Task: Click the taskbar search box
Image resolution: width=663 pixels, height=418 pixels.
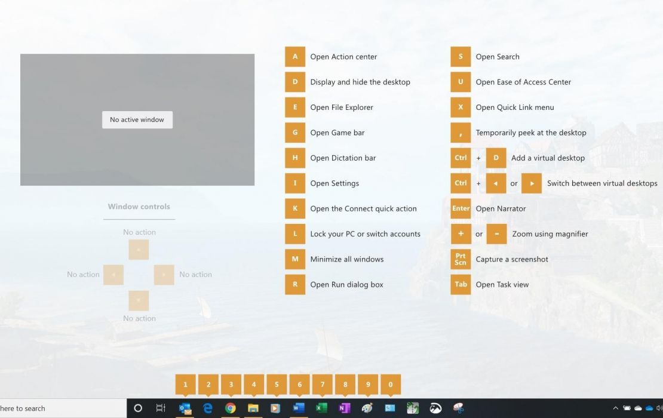Action: coord(60,408)
